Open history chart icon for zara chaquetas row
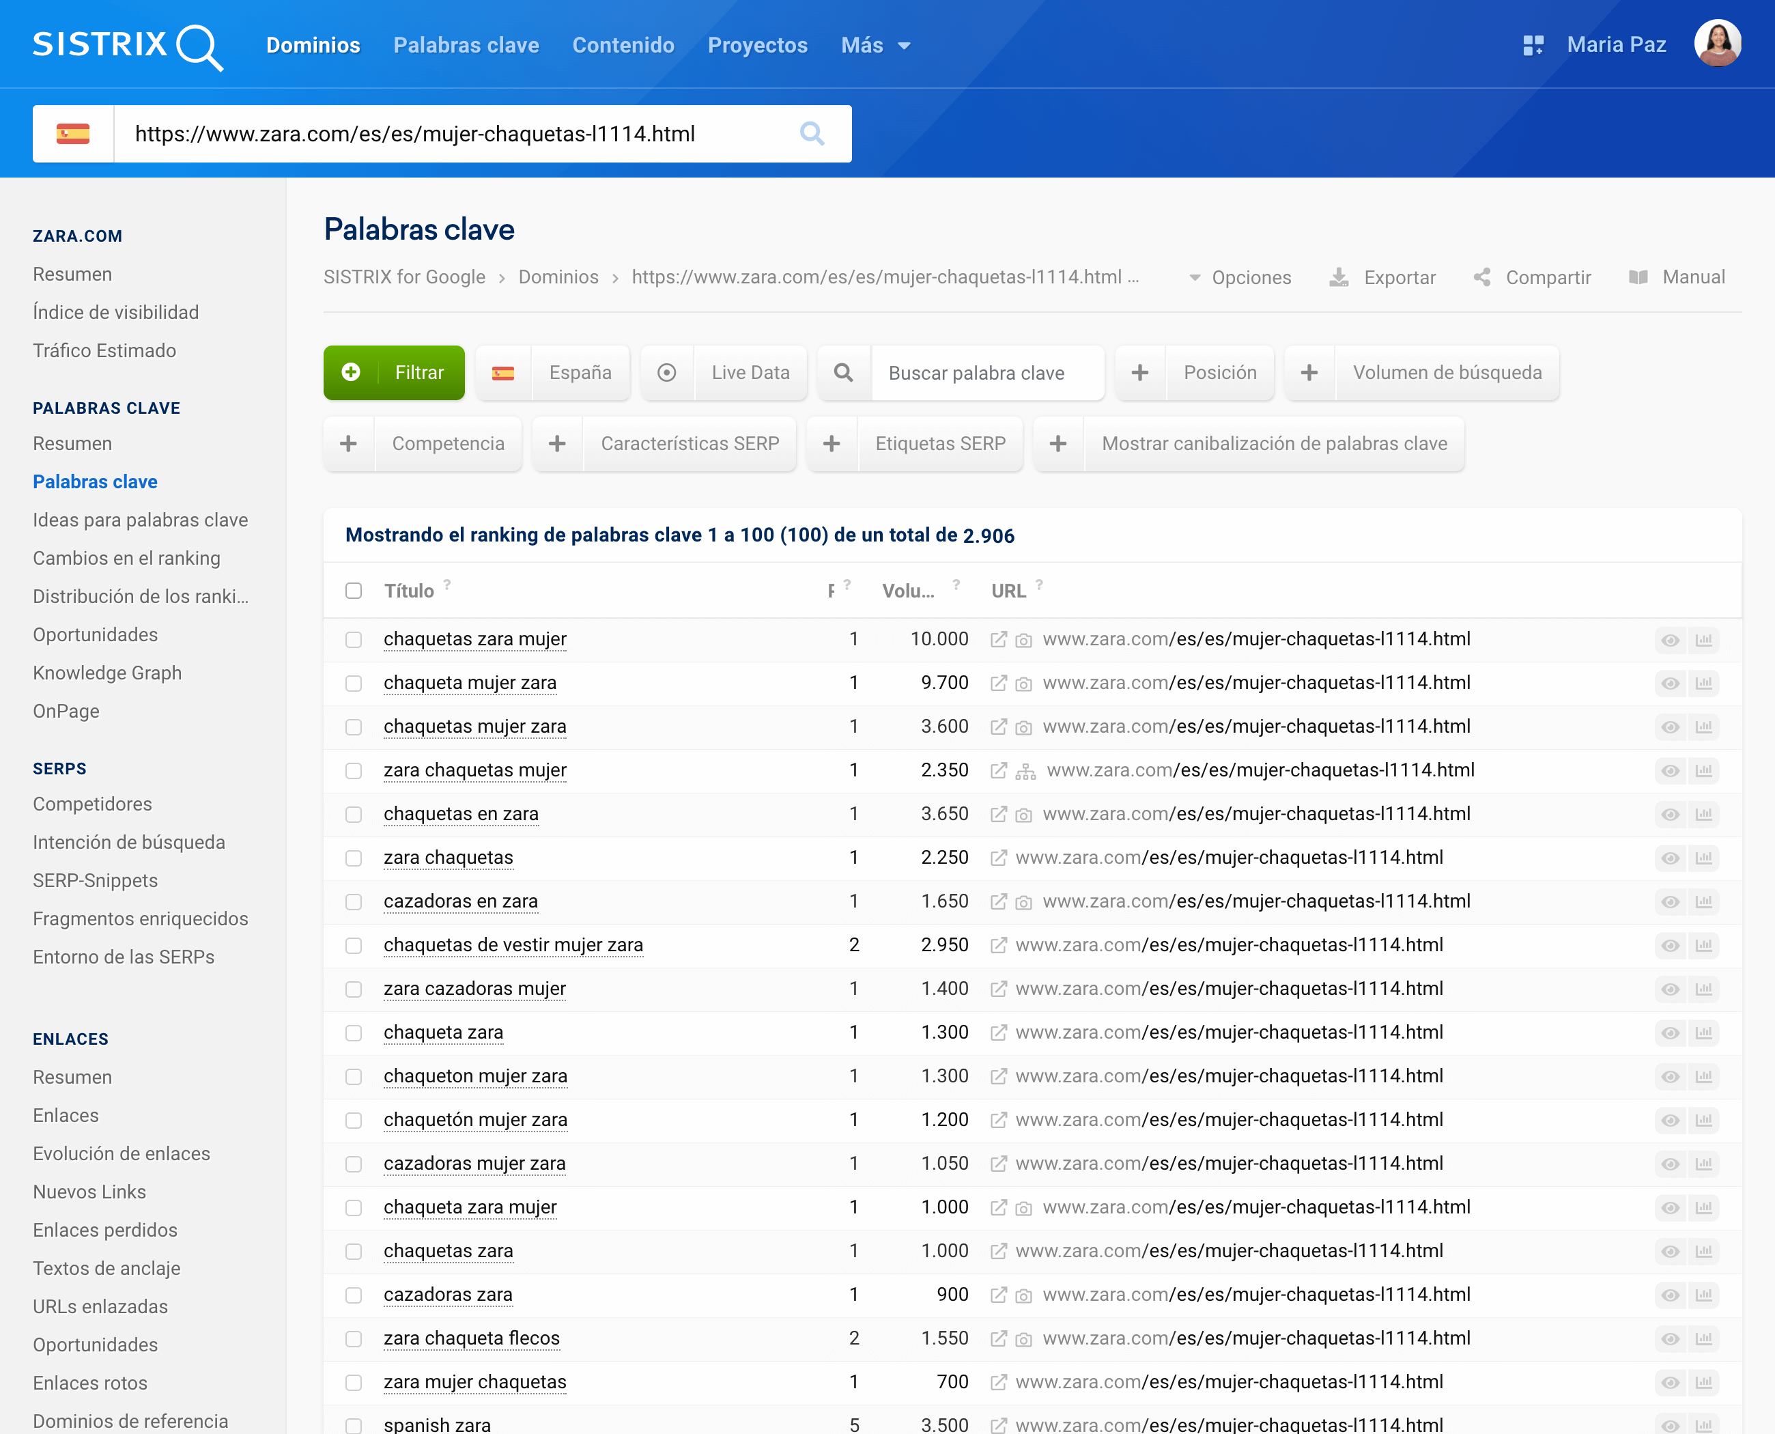Image resolution: width=1775 pixels, height=1434 pixels. (1703, 858)
